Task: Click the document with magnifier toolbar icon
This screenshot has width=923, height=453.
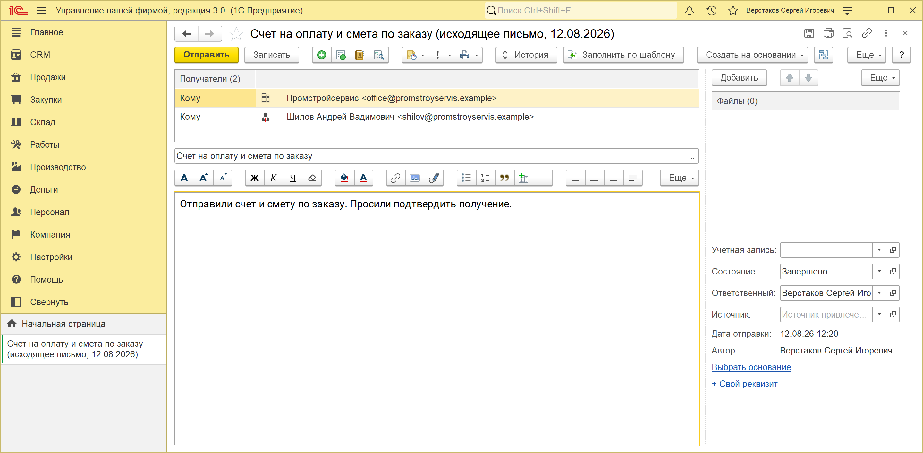Action: (379, 55)
